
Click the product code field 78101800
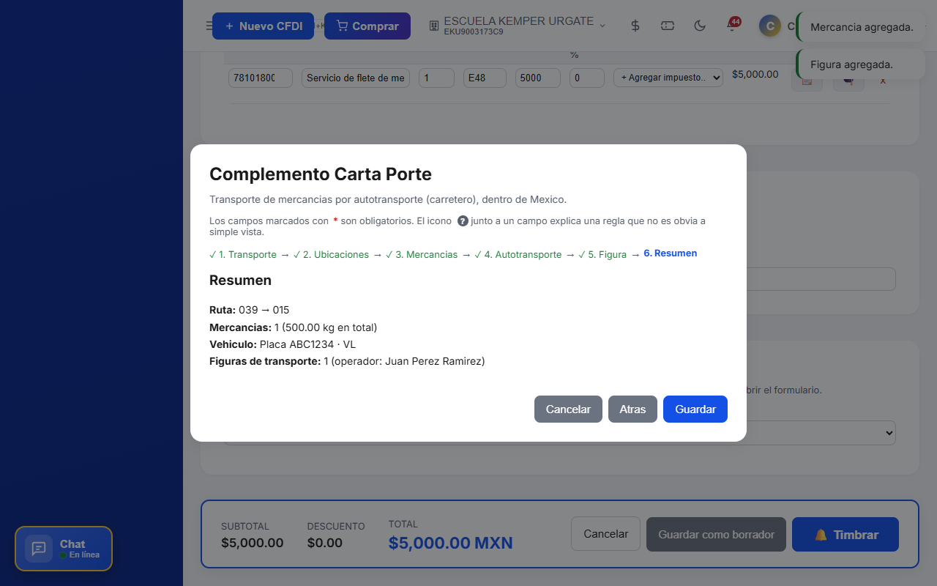261,78
